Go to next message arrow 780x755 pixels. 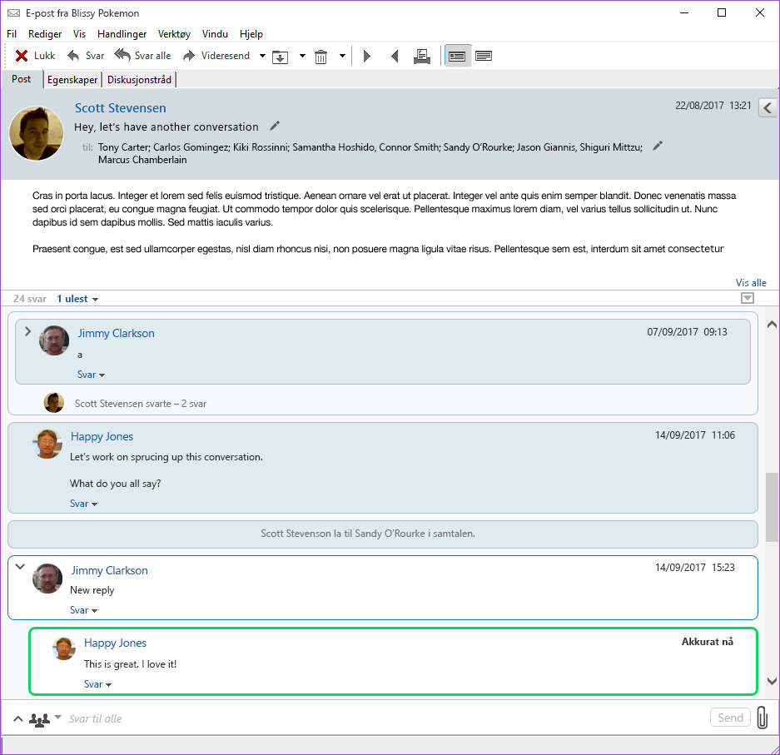367,57
